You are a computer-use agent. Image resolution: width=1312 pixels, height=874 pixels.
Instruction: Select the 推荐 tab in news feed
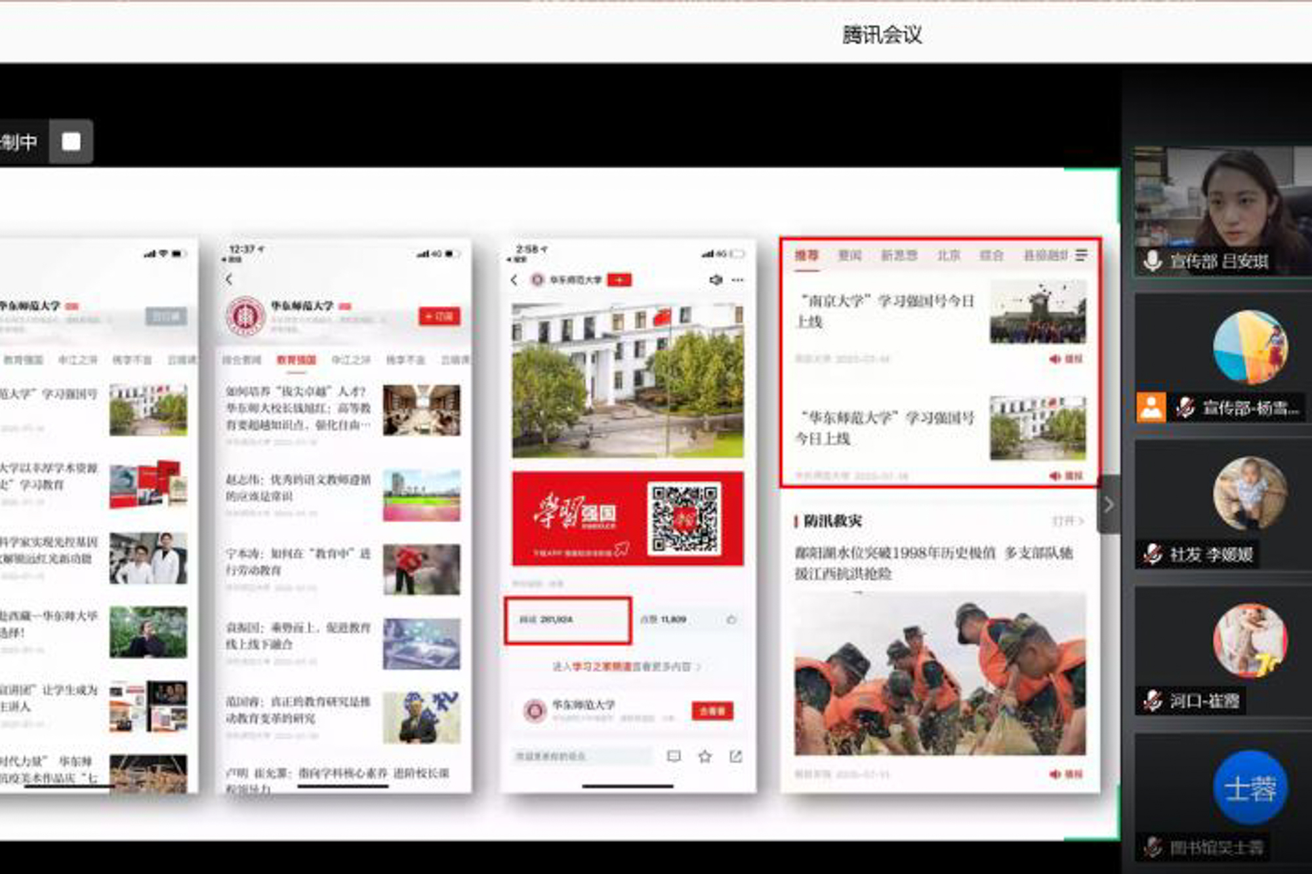coord(806,256)
